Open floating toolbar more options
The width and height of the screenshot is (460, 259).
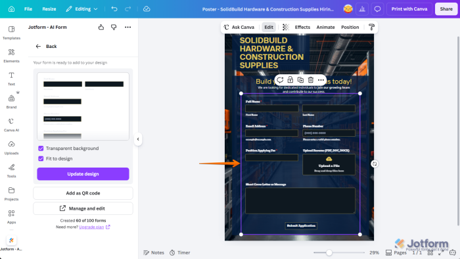pos(321,80)
